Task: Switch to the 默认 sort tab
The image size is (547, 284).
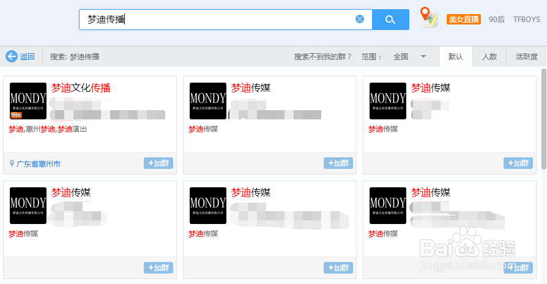Action: [x=456, y=56]
